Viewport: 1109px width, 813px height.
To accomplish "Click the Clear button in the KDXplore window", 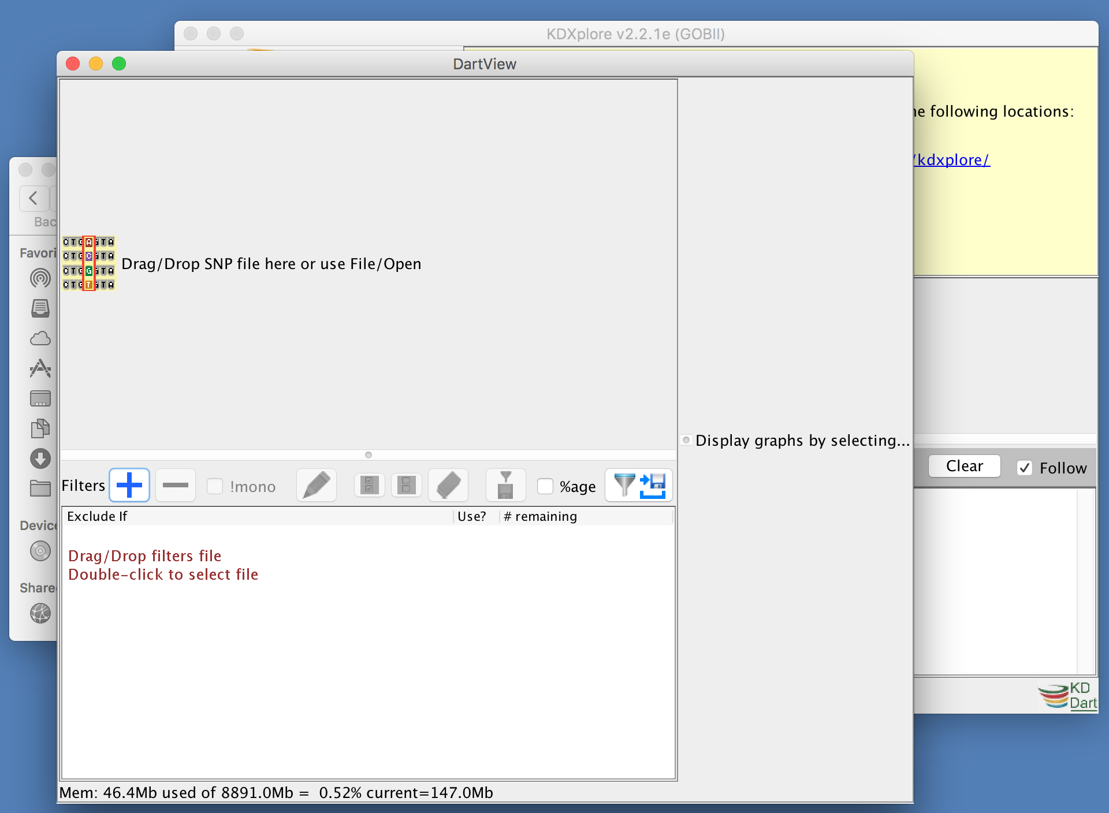I will (x=965, y=466).
